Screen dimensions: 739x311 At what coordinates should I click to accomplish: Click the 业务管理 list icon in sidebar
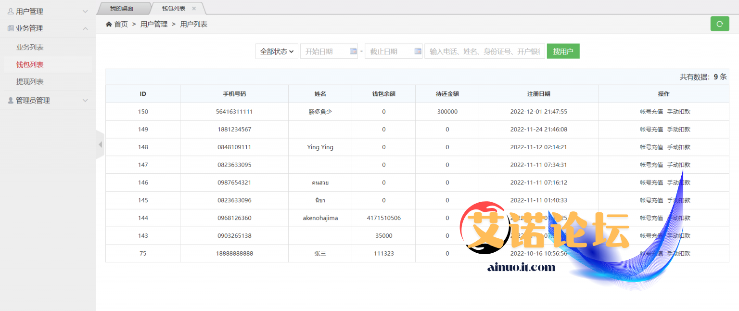point(11,28)
